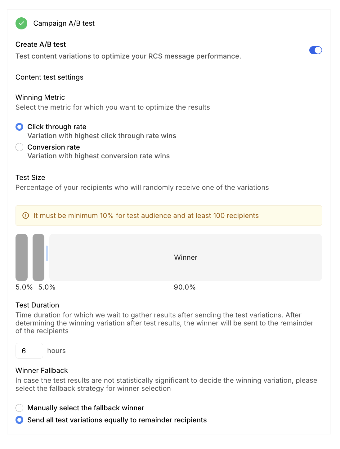Click the Winner audience block
The width and height of the screenshot is (340, 449).
point(186,257)
